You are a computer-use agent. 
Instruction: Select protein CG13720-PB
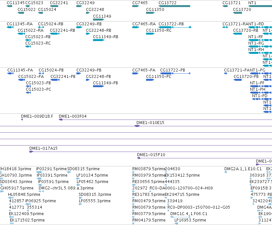click(x=238, y=80)
